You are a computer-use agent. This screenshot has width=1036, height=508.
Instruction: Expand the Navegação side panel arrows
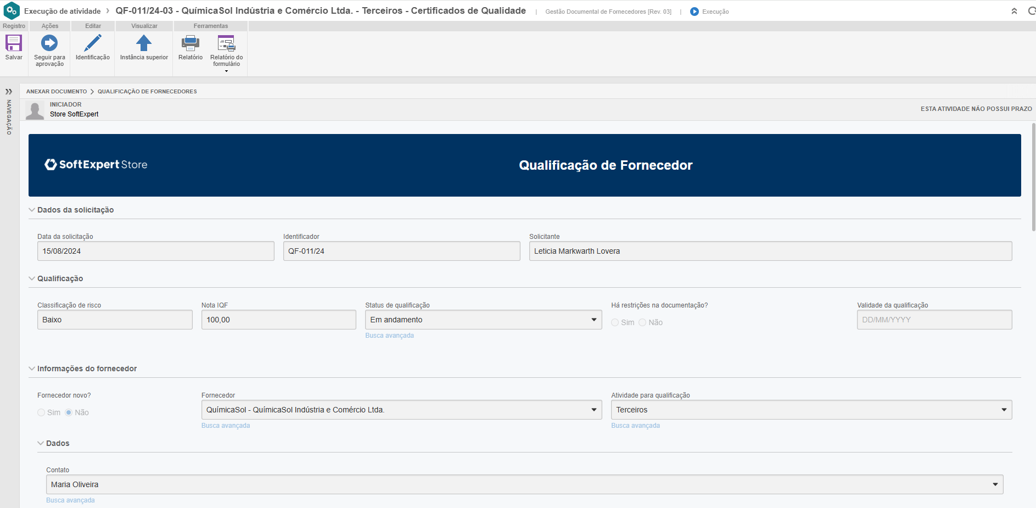point(9,92)
